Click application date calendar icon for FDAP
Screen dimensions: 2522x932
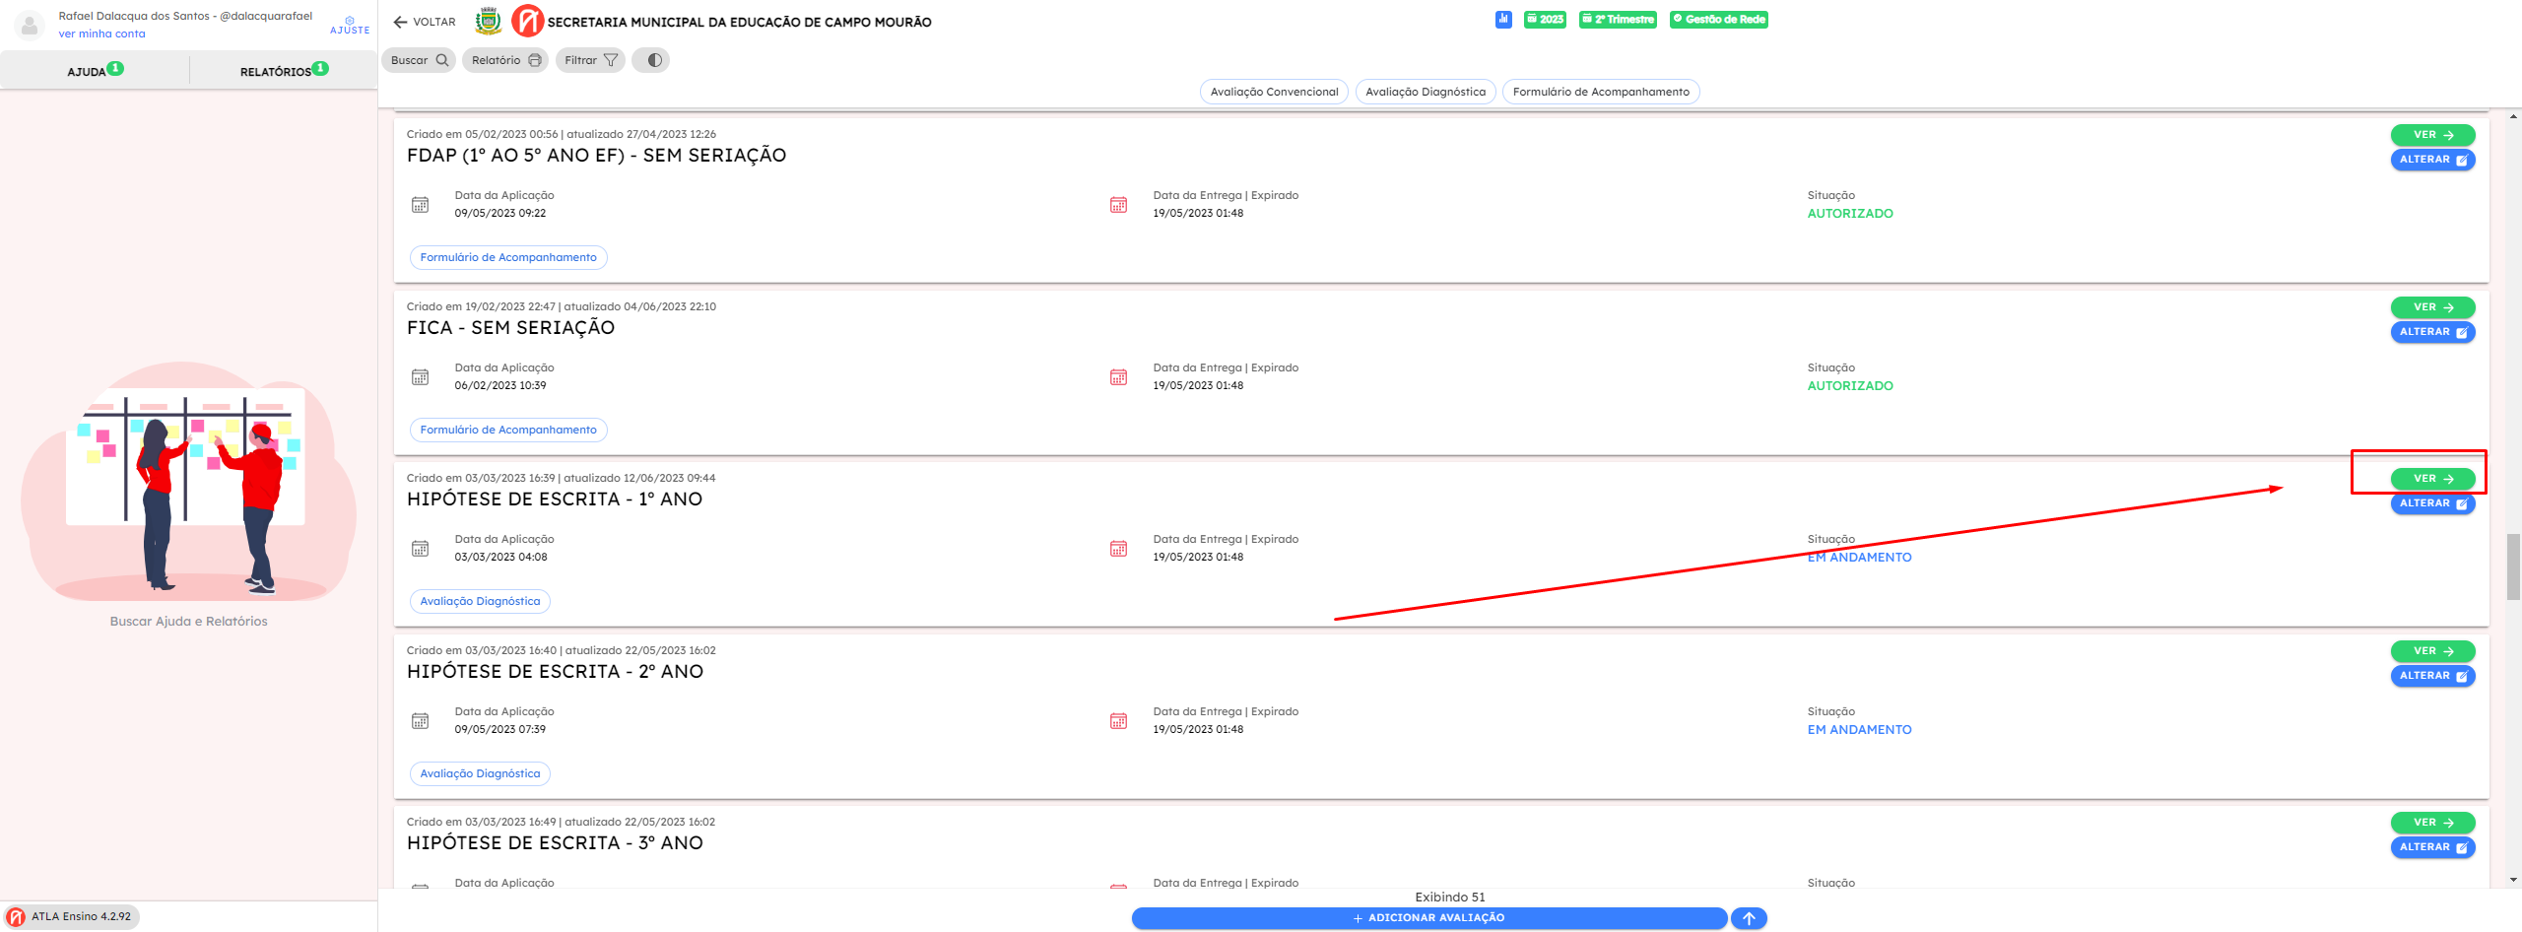(x=420, y=205)
